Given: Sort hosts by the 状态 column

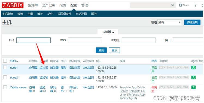Looking at the screenshot, I should pyautogui.click(x=154, y=61).
